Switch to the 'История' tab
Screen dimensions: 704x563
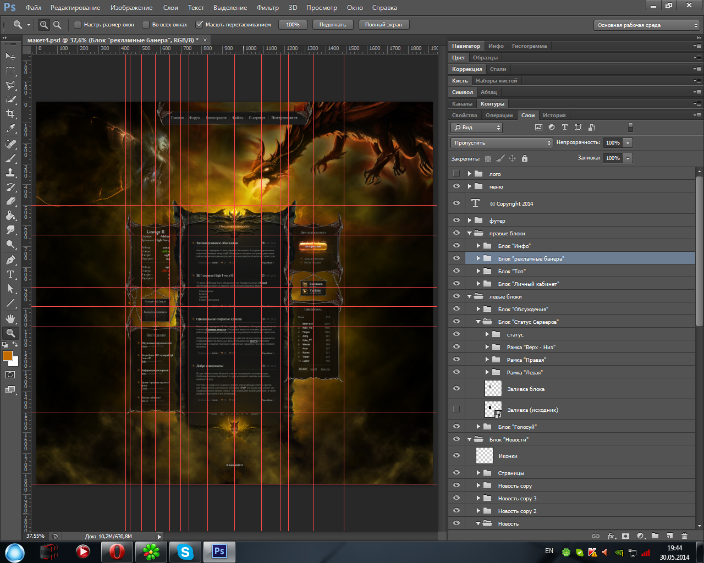pos(554,115)
